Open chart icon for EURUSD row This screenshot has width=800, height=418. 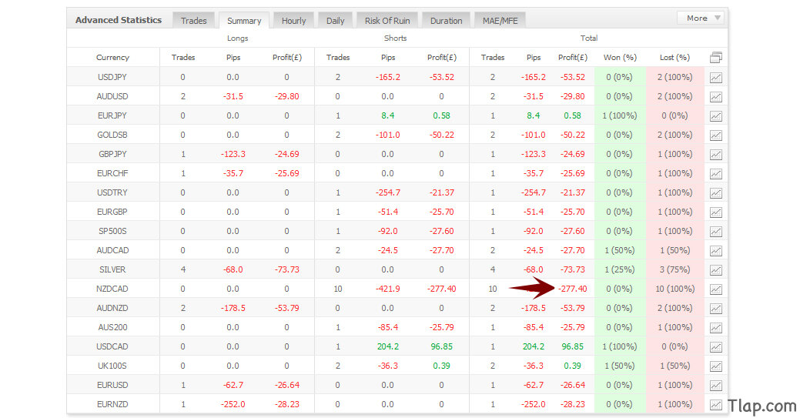(716, 385)
